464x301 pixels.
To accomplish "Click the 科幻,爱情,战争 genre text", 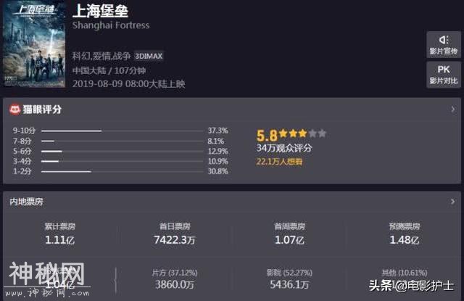I will [101, 56].
